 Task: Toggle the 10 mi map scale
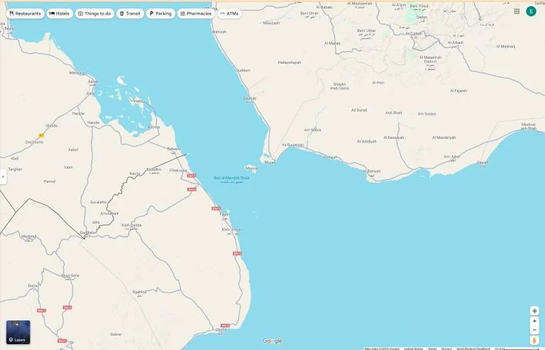click(516, 349)
